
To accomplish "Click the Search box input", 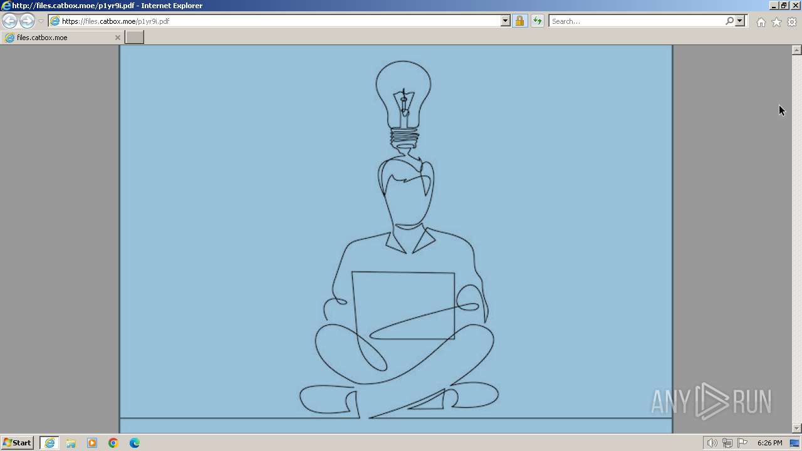I will pyautogui.click(x=636, y=21).
